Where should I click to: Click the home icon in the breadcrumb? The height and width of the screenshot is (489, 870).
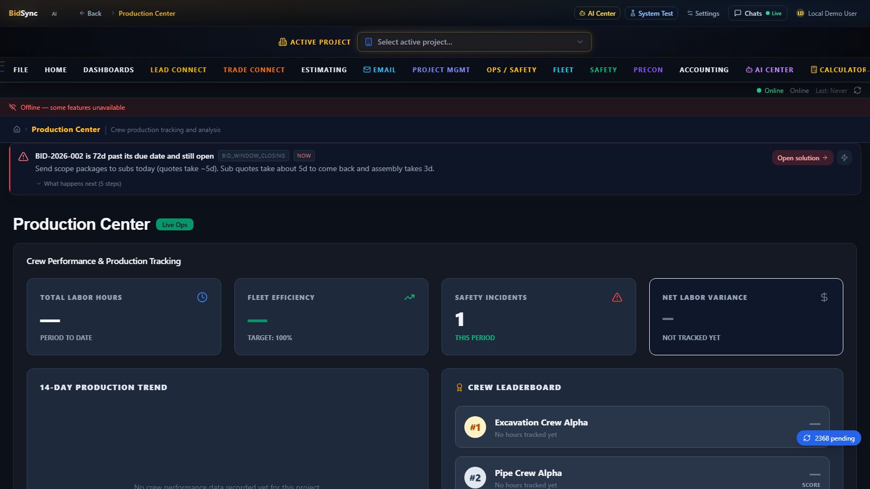pyautogui.click(x=17, y=129)
